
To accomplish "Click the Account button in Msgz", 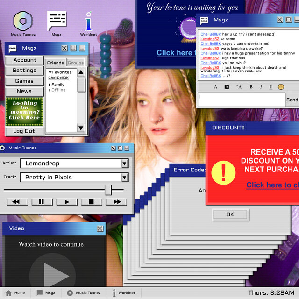I will 25,60.
